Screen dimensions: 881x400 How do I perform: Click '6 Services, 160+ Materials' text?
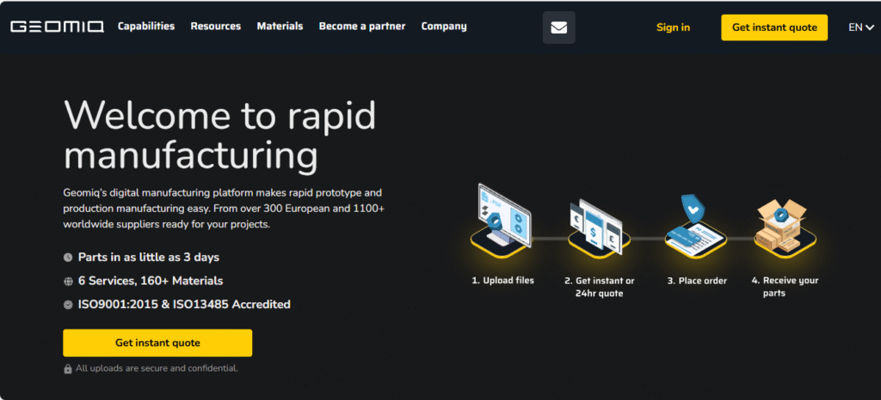click(151, 281)
